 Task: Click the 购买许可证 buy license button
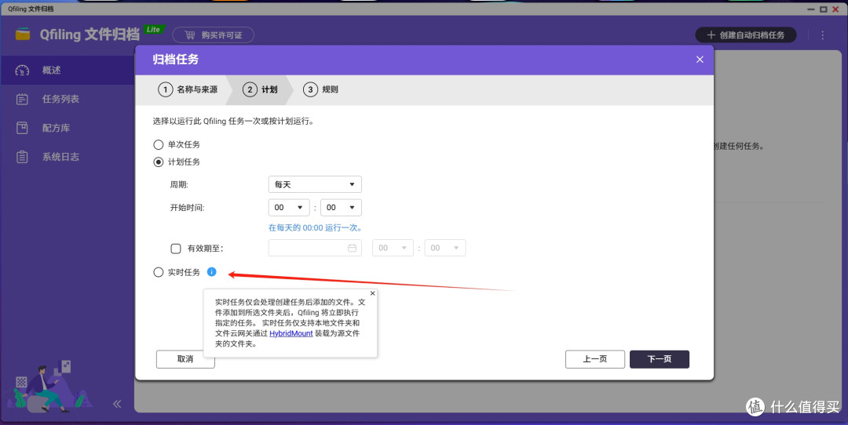tap(213, 35)
